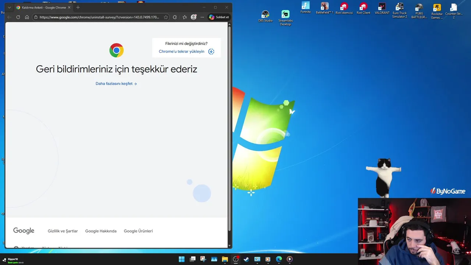Click Daha fazlasını keşfet link
The width and height of the screenshot is (471, 265).
[x=116, y=84]
